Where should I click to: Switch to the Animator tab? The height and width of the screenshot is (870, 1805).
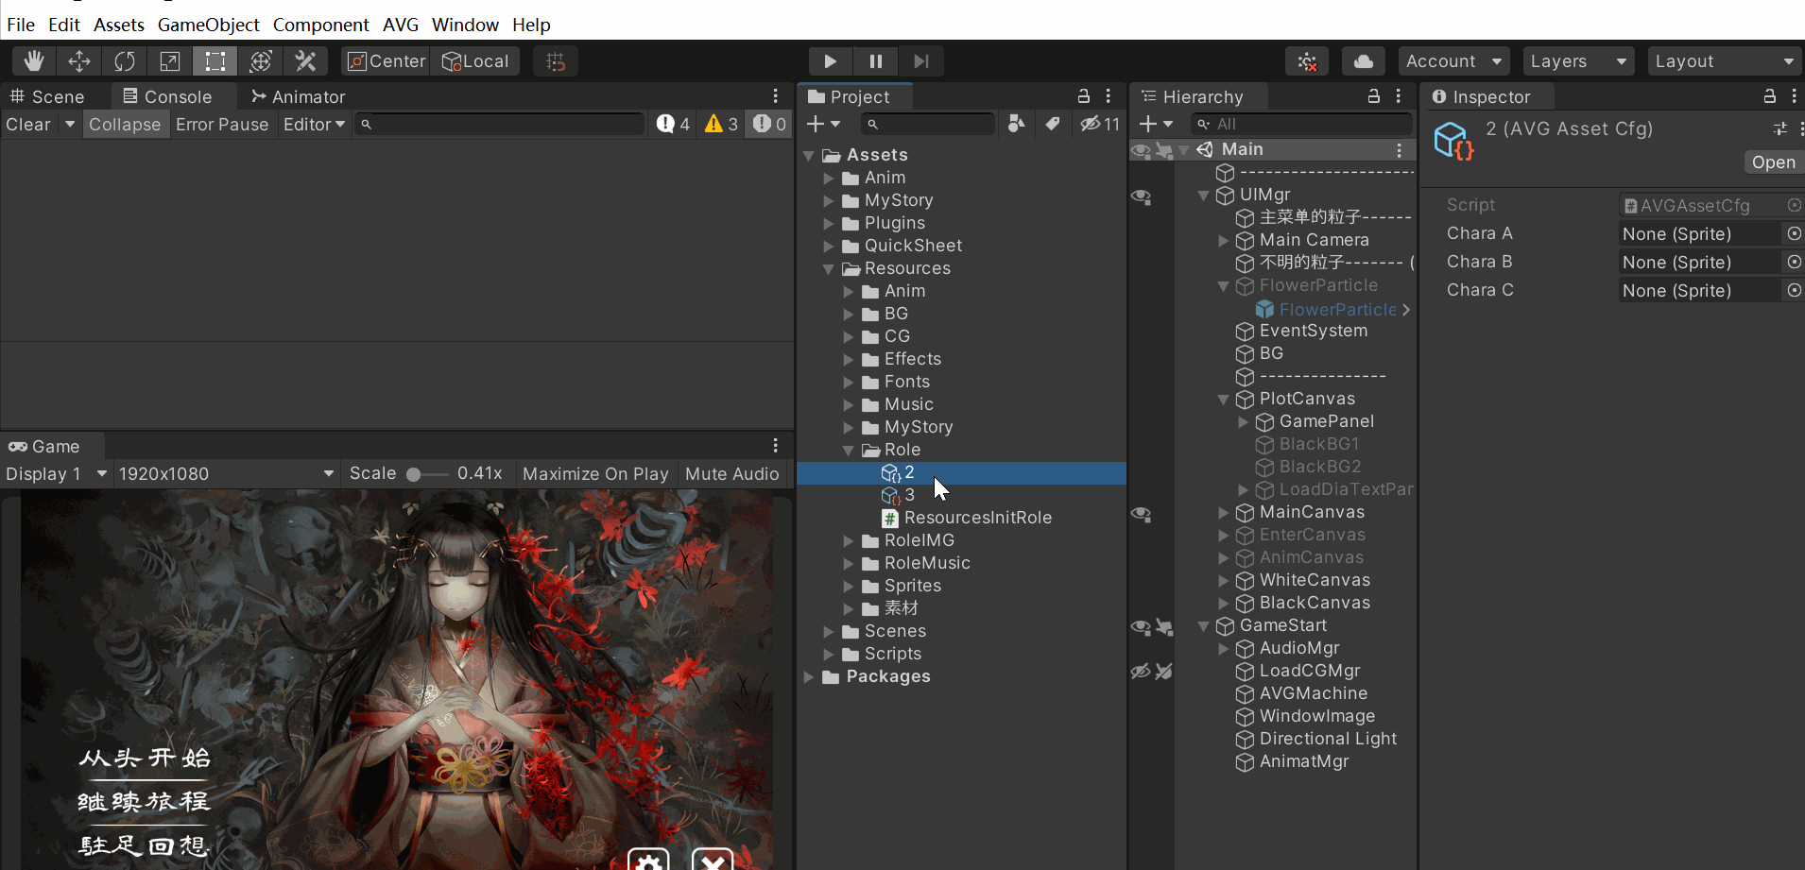299,96
